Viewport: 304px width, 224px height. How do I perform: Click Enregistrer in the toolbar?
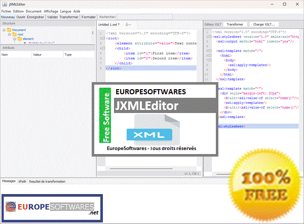point(35,17)
